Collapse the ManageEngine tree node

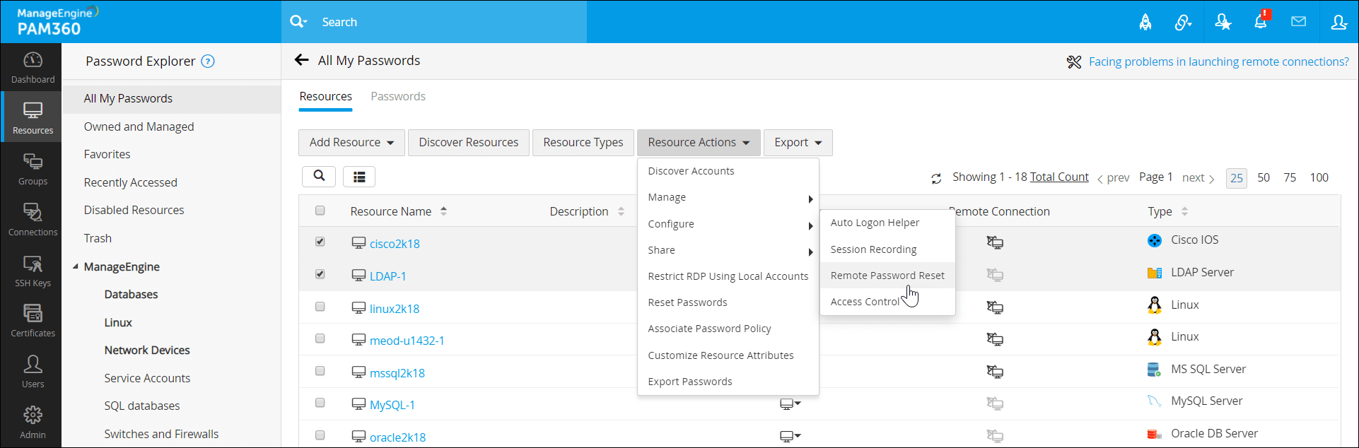click(76, 266)
